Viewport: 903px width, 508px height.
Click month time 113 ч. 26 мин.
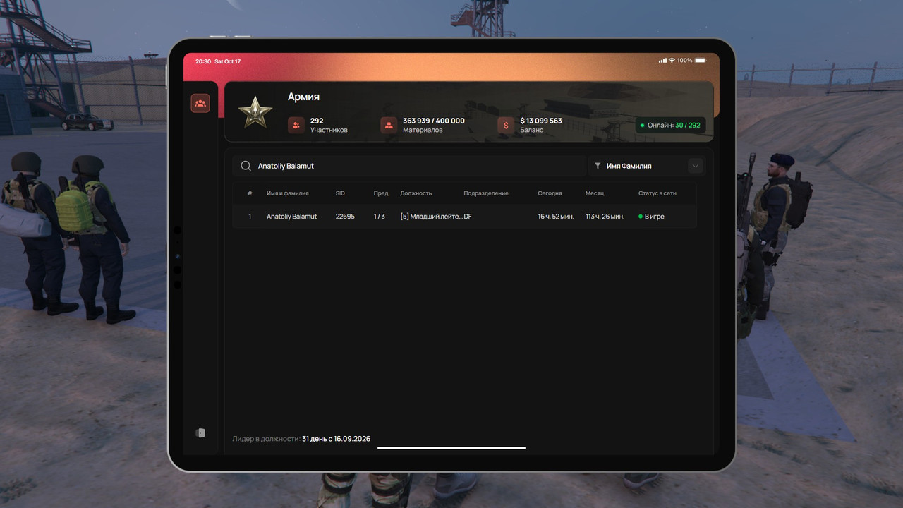[x=605, y=217]
